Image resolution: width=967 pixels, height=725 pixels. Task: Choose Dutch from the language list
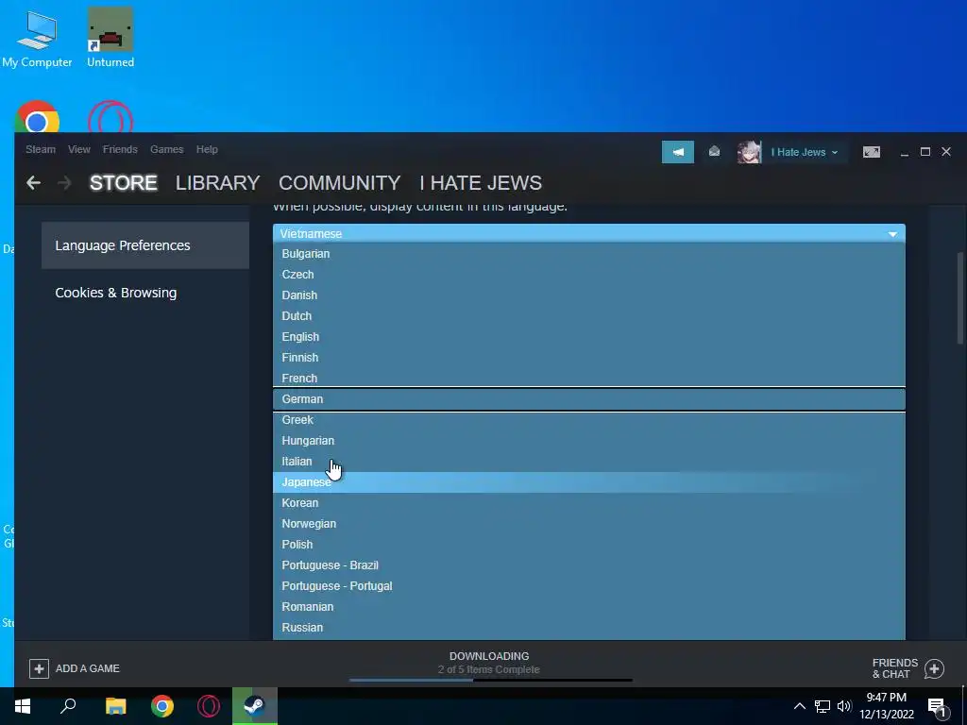tap(589, 315)
